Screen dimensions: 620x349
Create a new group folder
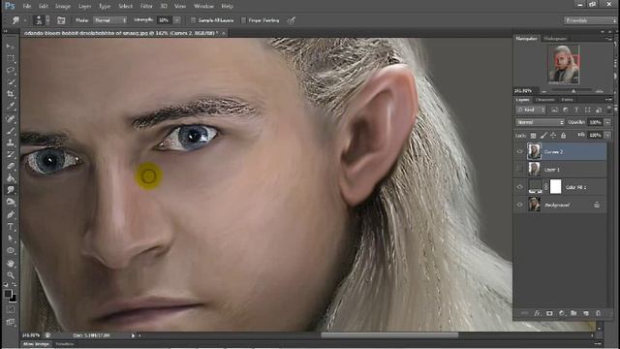tap(573, 313)
